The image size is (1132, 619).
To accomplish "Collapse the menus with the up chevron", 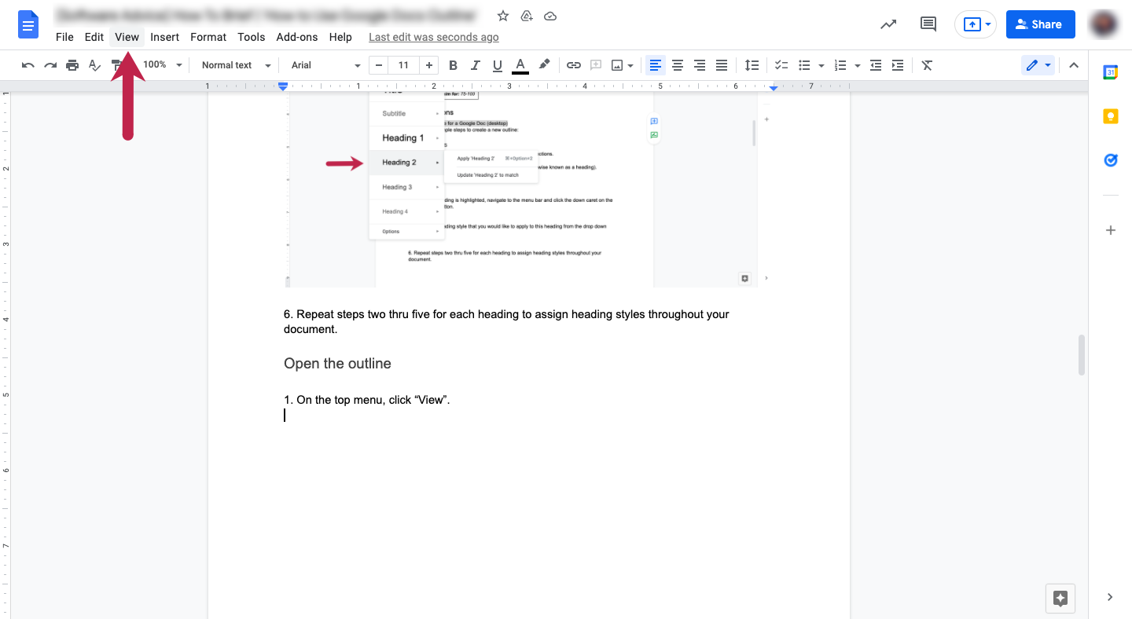I will (1074, 65).
